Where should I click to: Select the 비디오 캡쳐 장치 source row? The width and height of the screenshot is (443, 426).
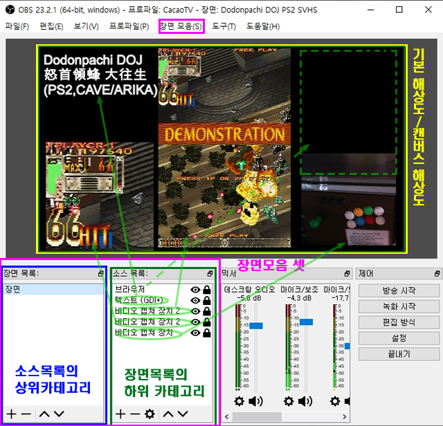(x=163, y=333)
